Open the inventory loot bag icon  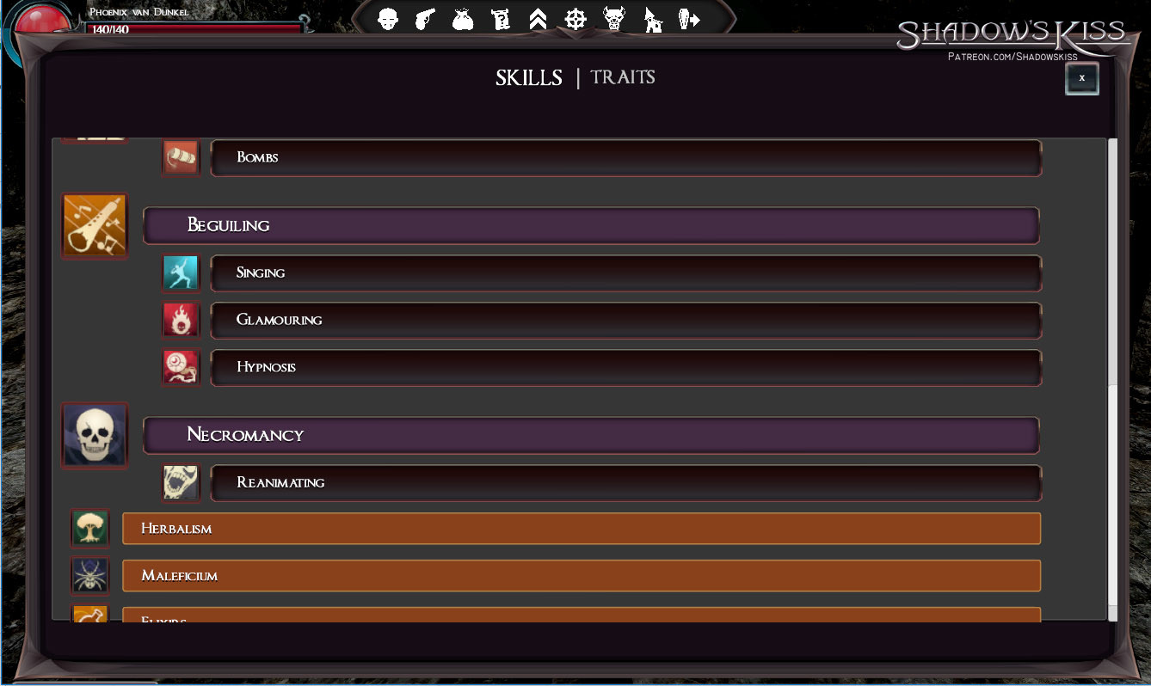pyautogui.click(x=463, y=18)
